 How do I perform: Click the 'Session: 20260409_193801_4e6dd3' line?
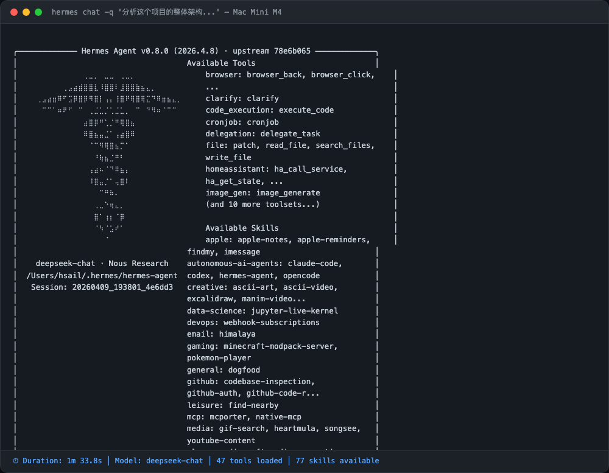(x=102, y=287)
